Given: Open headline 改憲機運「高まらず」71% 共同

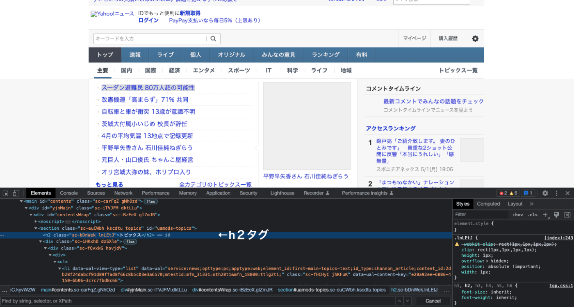Looking at the screenshot, I should pyautogui.click(x=145, y=100).
